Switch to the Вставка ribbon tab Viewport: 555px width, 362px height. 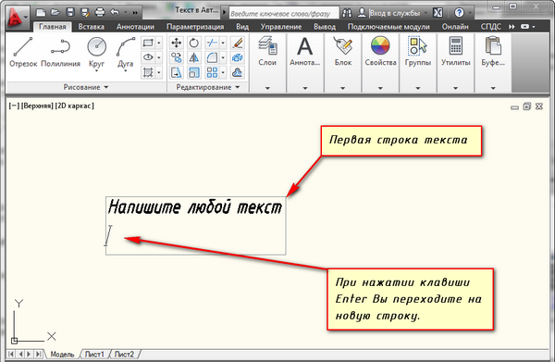point(91,27)
